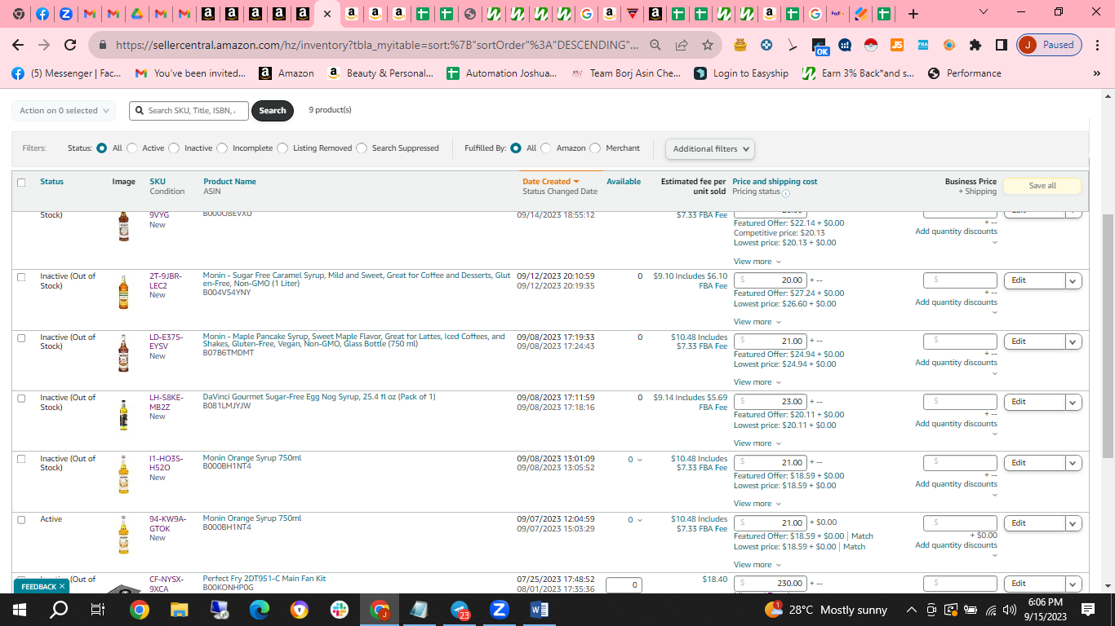The height and width of the screenshot is (626, 1115).
Task: Open the JS extension icon
Action: click(897, 45)
